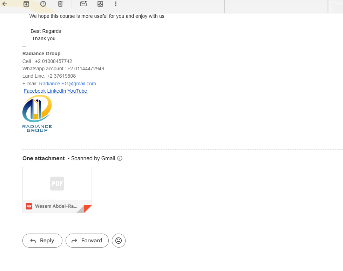Open the LinkedIn link in signature
Image resolution: width=343 pixels, height=271 pixels.
(56, 91)
